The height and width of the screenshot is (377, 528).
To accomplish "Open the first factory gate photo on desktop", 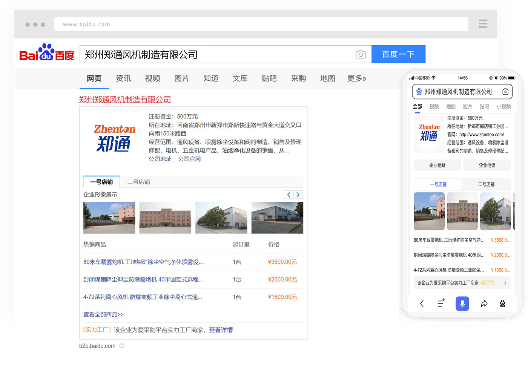I will 109,218.
